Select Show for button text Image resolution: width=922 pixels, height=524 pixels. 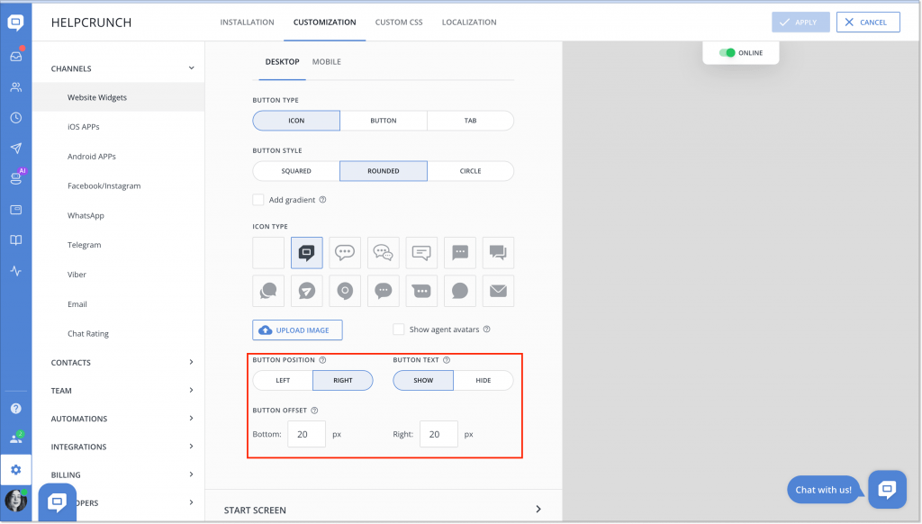[x=423, y=381]
